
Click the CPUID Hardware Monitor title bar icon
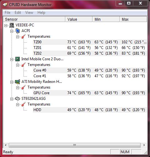click(x=5, y=5)
